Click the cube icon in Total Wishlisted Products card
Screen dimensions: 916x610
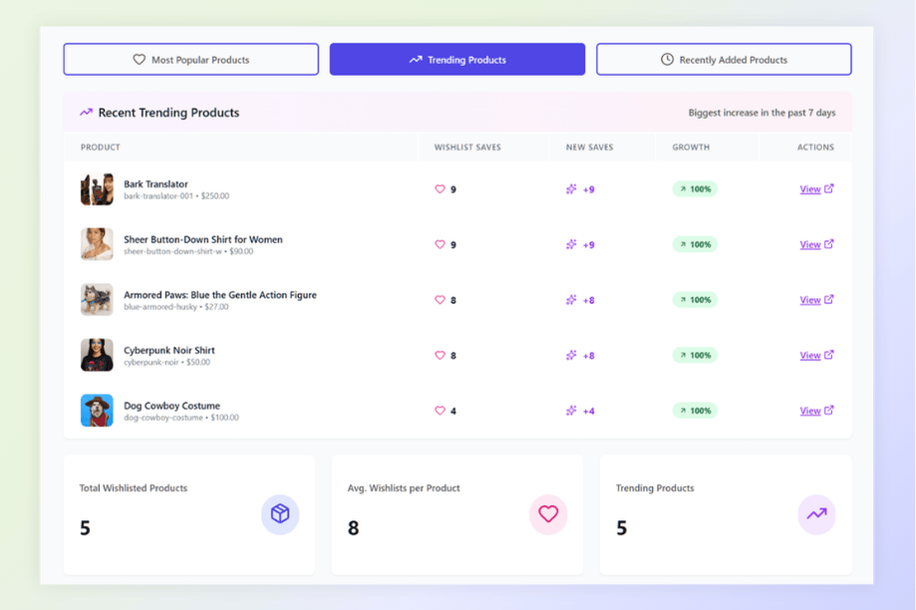click(x=280, y=514)
